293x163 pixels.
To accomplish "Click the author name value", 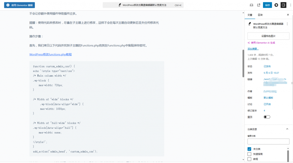I will point(270,91).
